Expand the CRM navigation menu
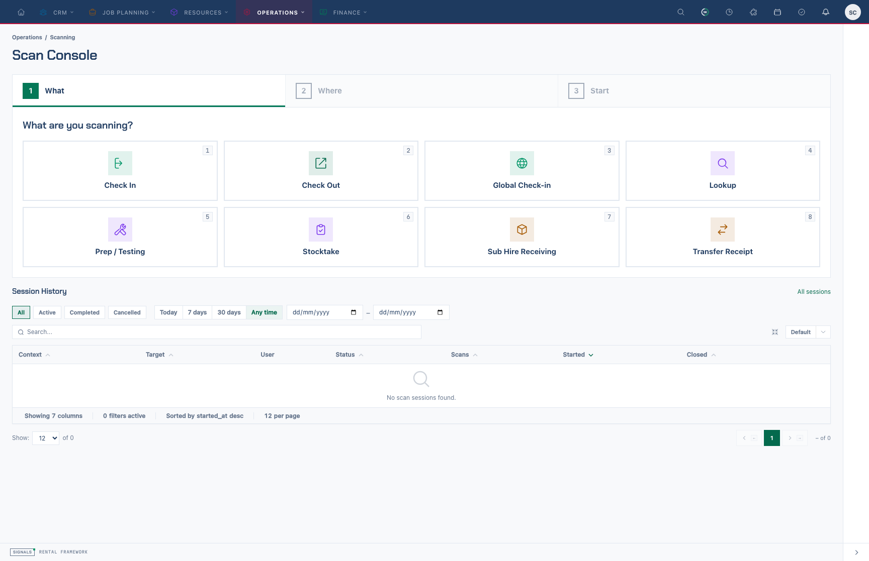869x561 pixels. click(57, 12)
